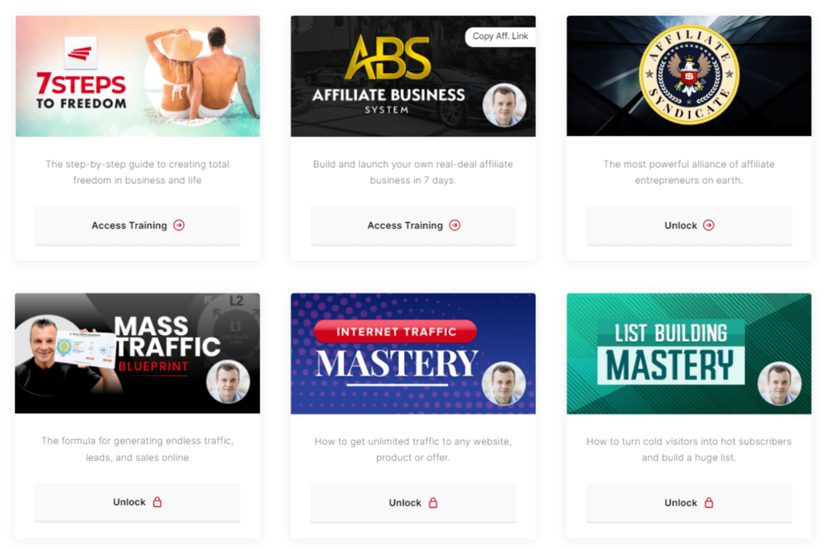This screenshot has height=548, width=835.
Task: Open Access Training for Affiliate Business System
Action: tap(413, 225)
